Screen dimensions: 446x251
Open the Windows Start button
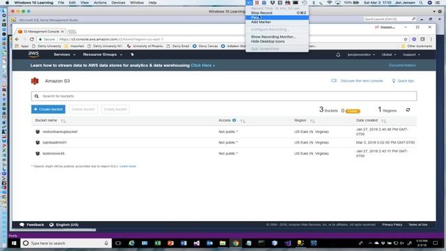point(14,243)
